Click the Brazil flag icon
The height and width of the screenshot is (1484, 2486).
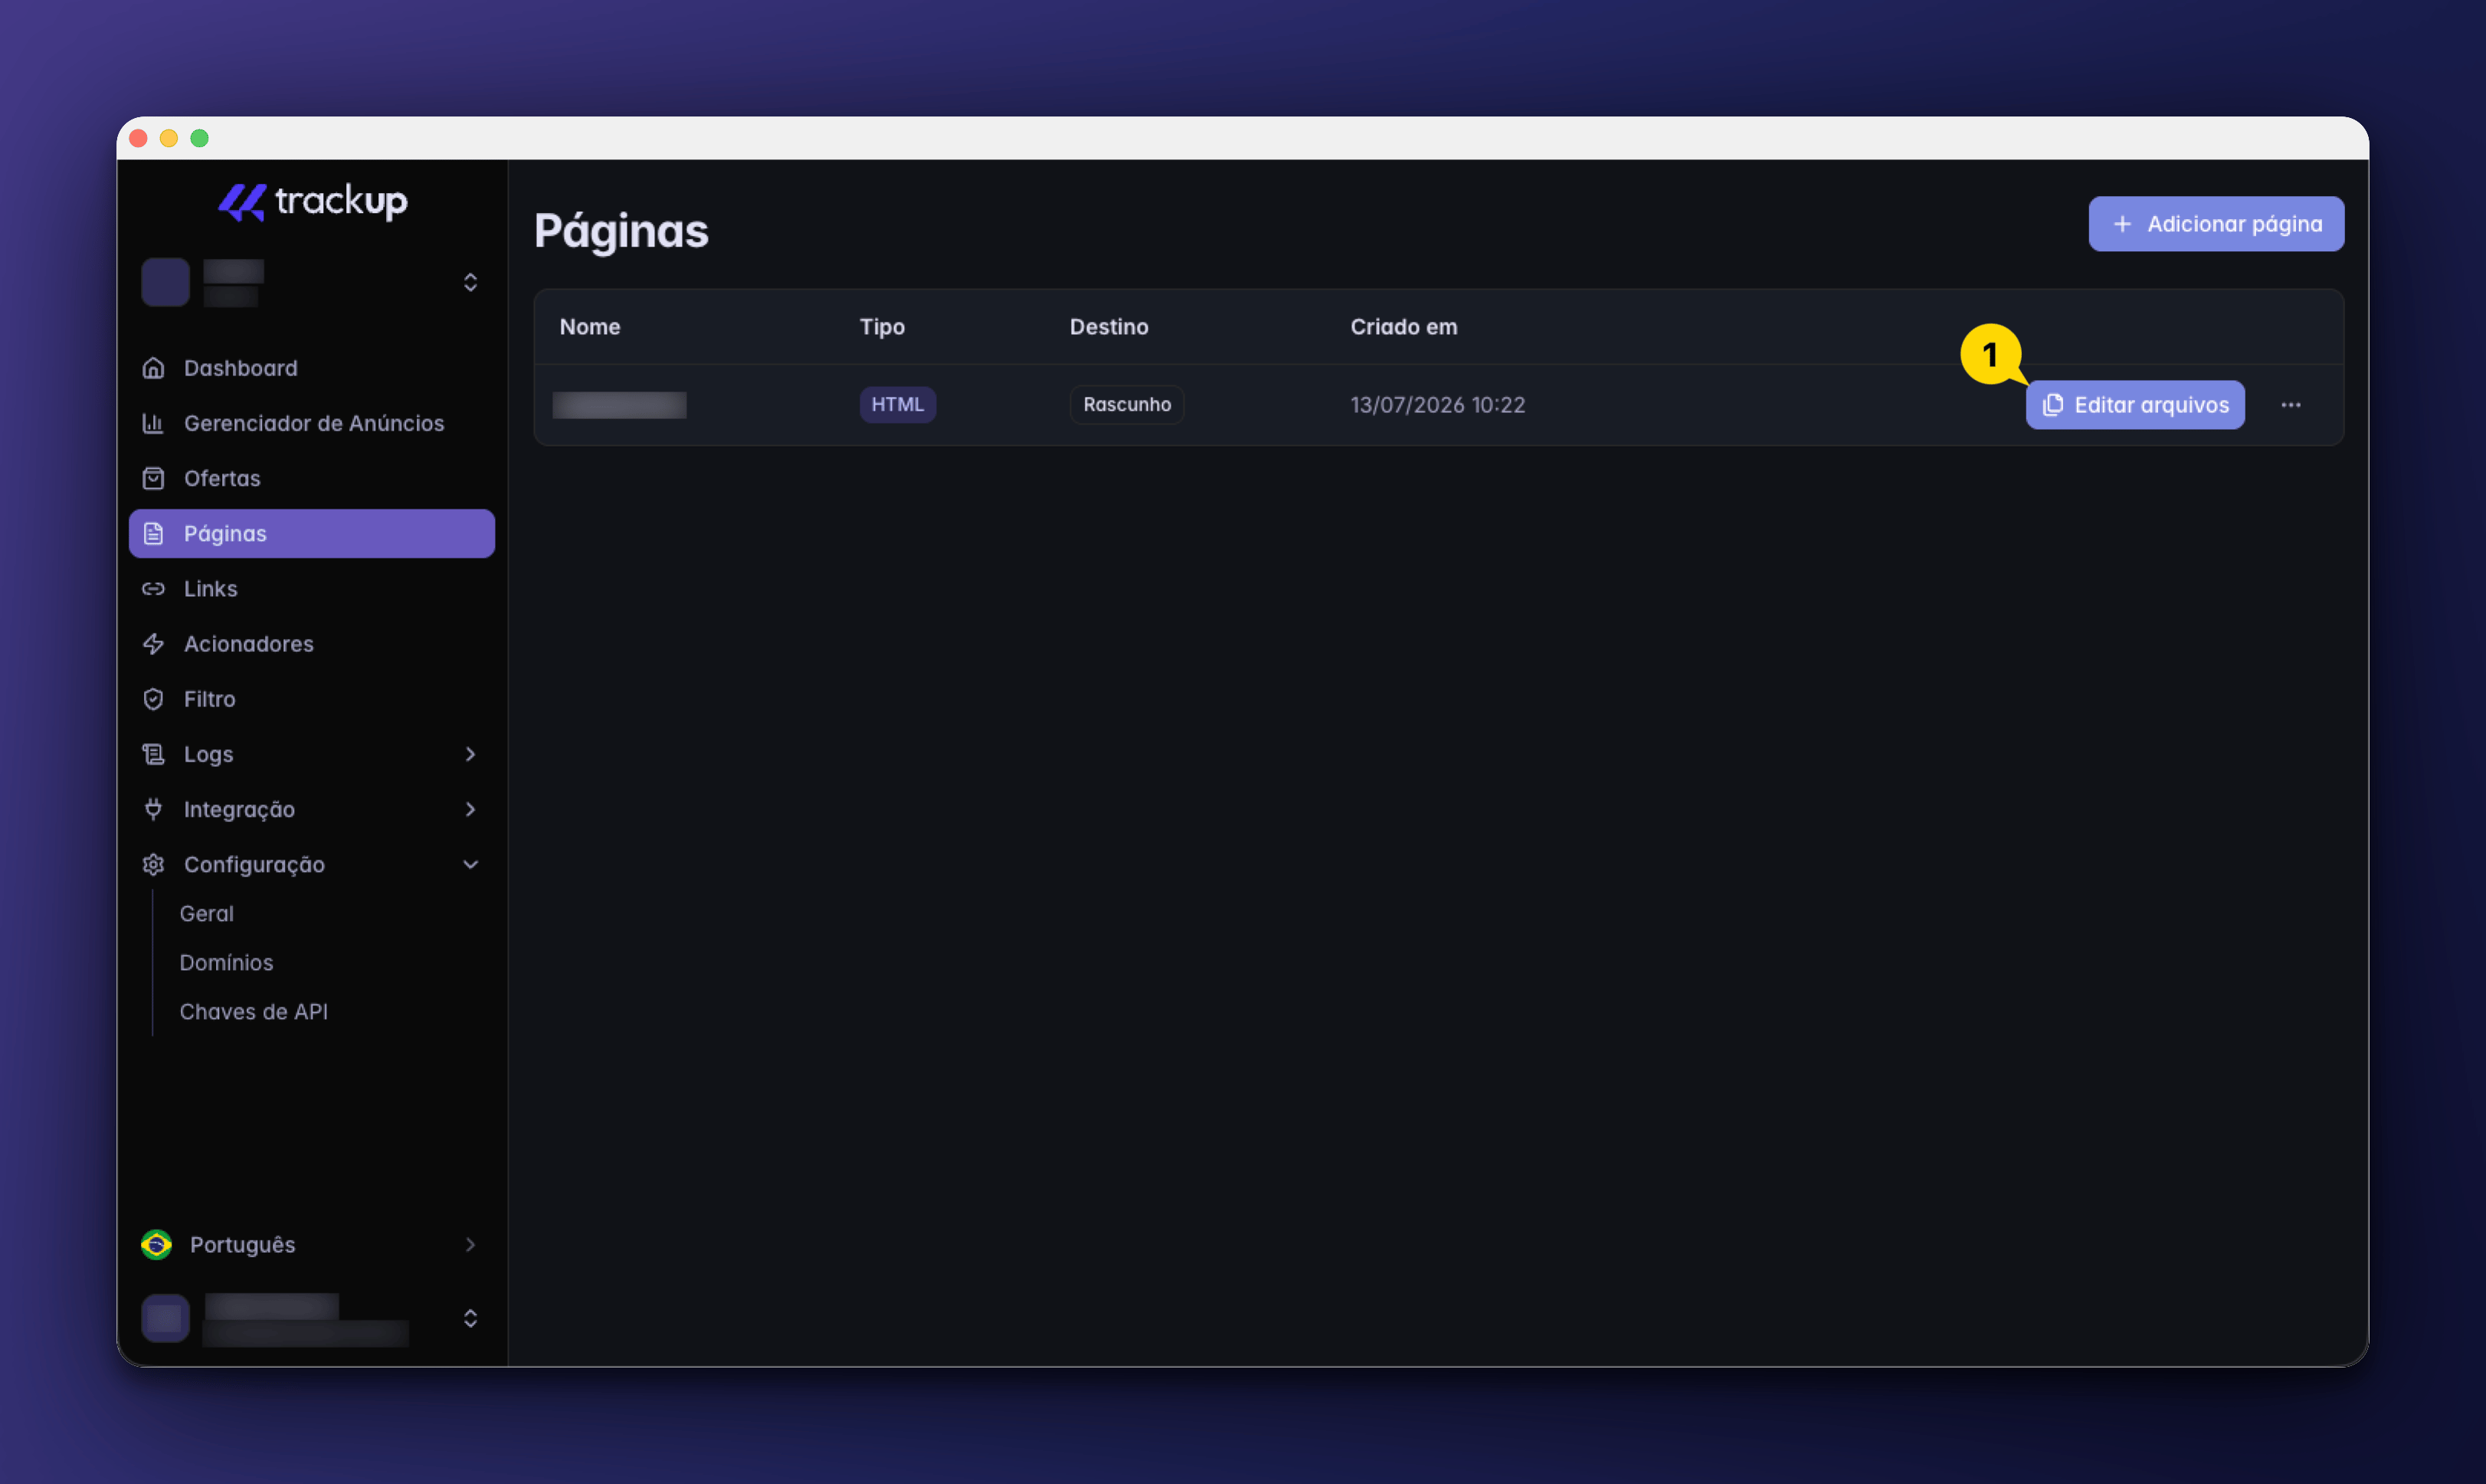[x=156, y=1244]
